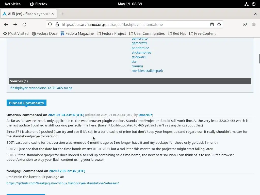The height and width of the screenshot is (195, 260).
Task: Show site security via the padlock icon
Action: click(x=57, y=25)
